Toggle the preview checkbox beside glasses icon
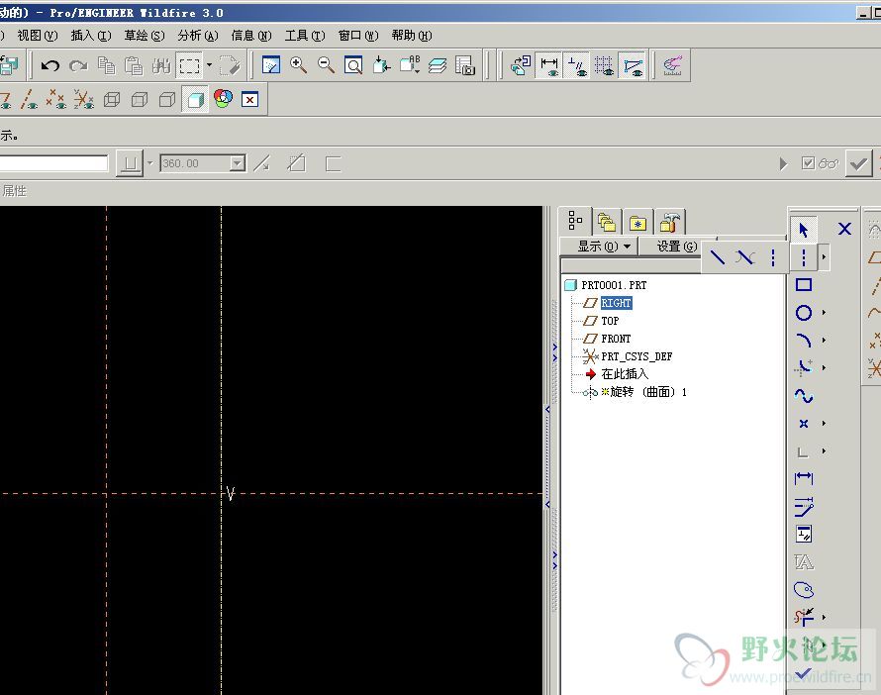Viewport: 881px width, 695px height. click(x=808, y=163)
